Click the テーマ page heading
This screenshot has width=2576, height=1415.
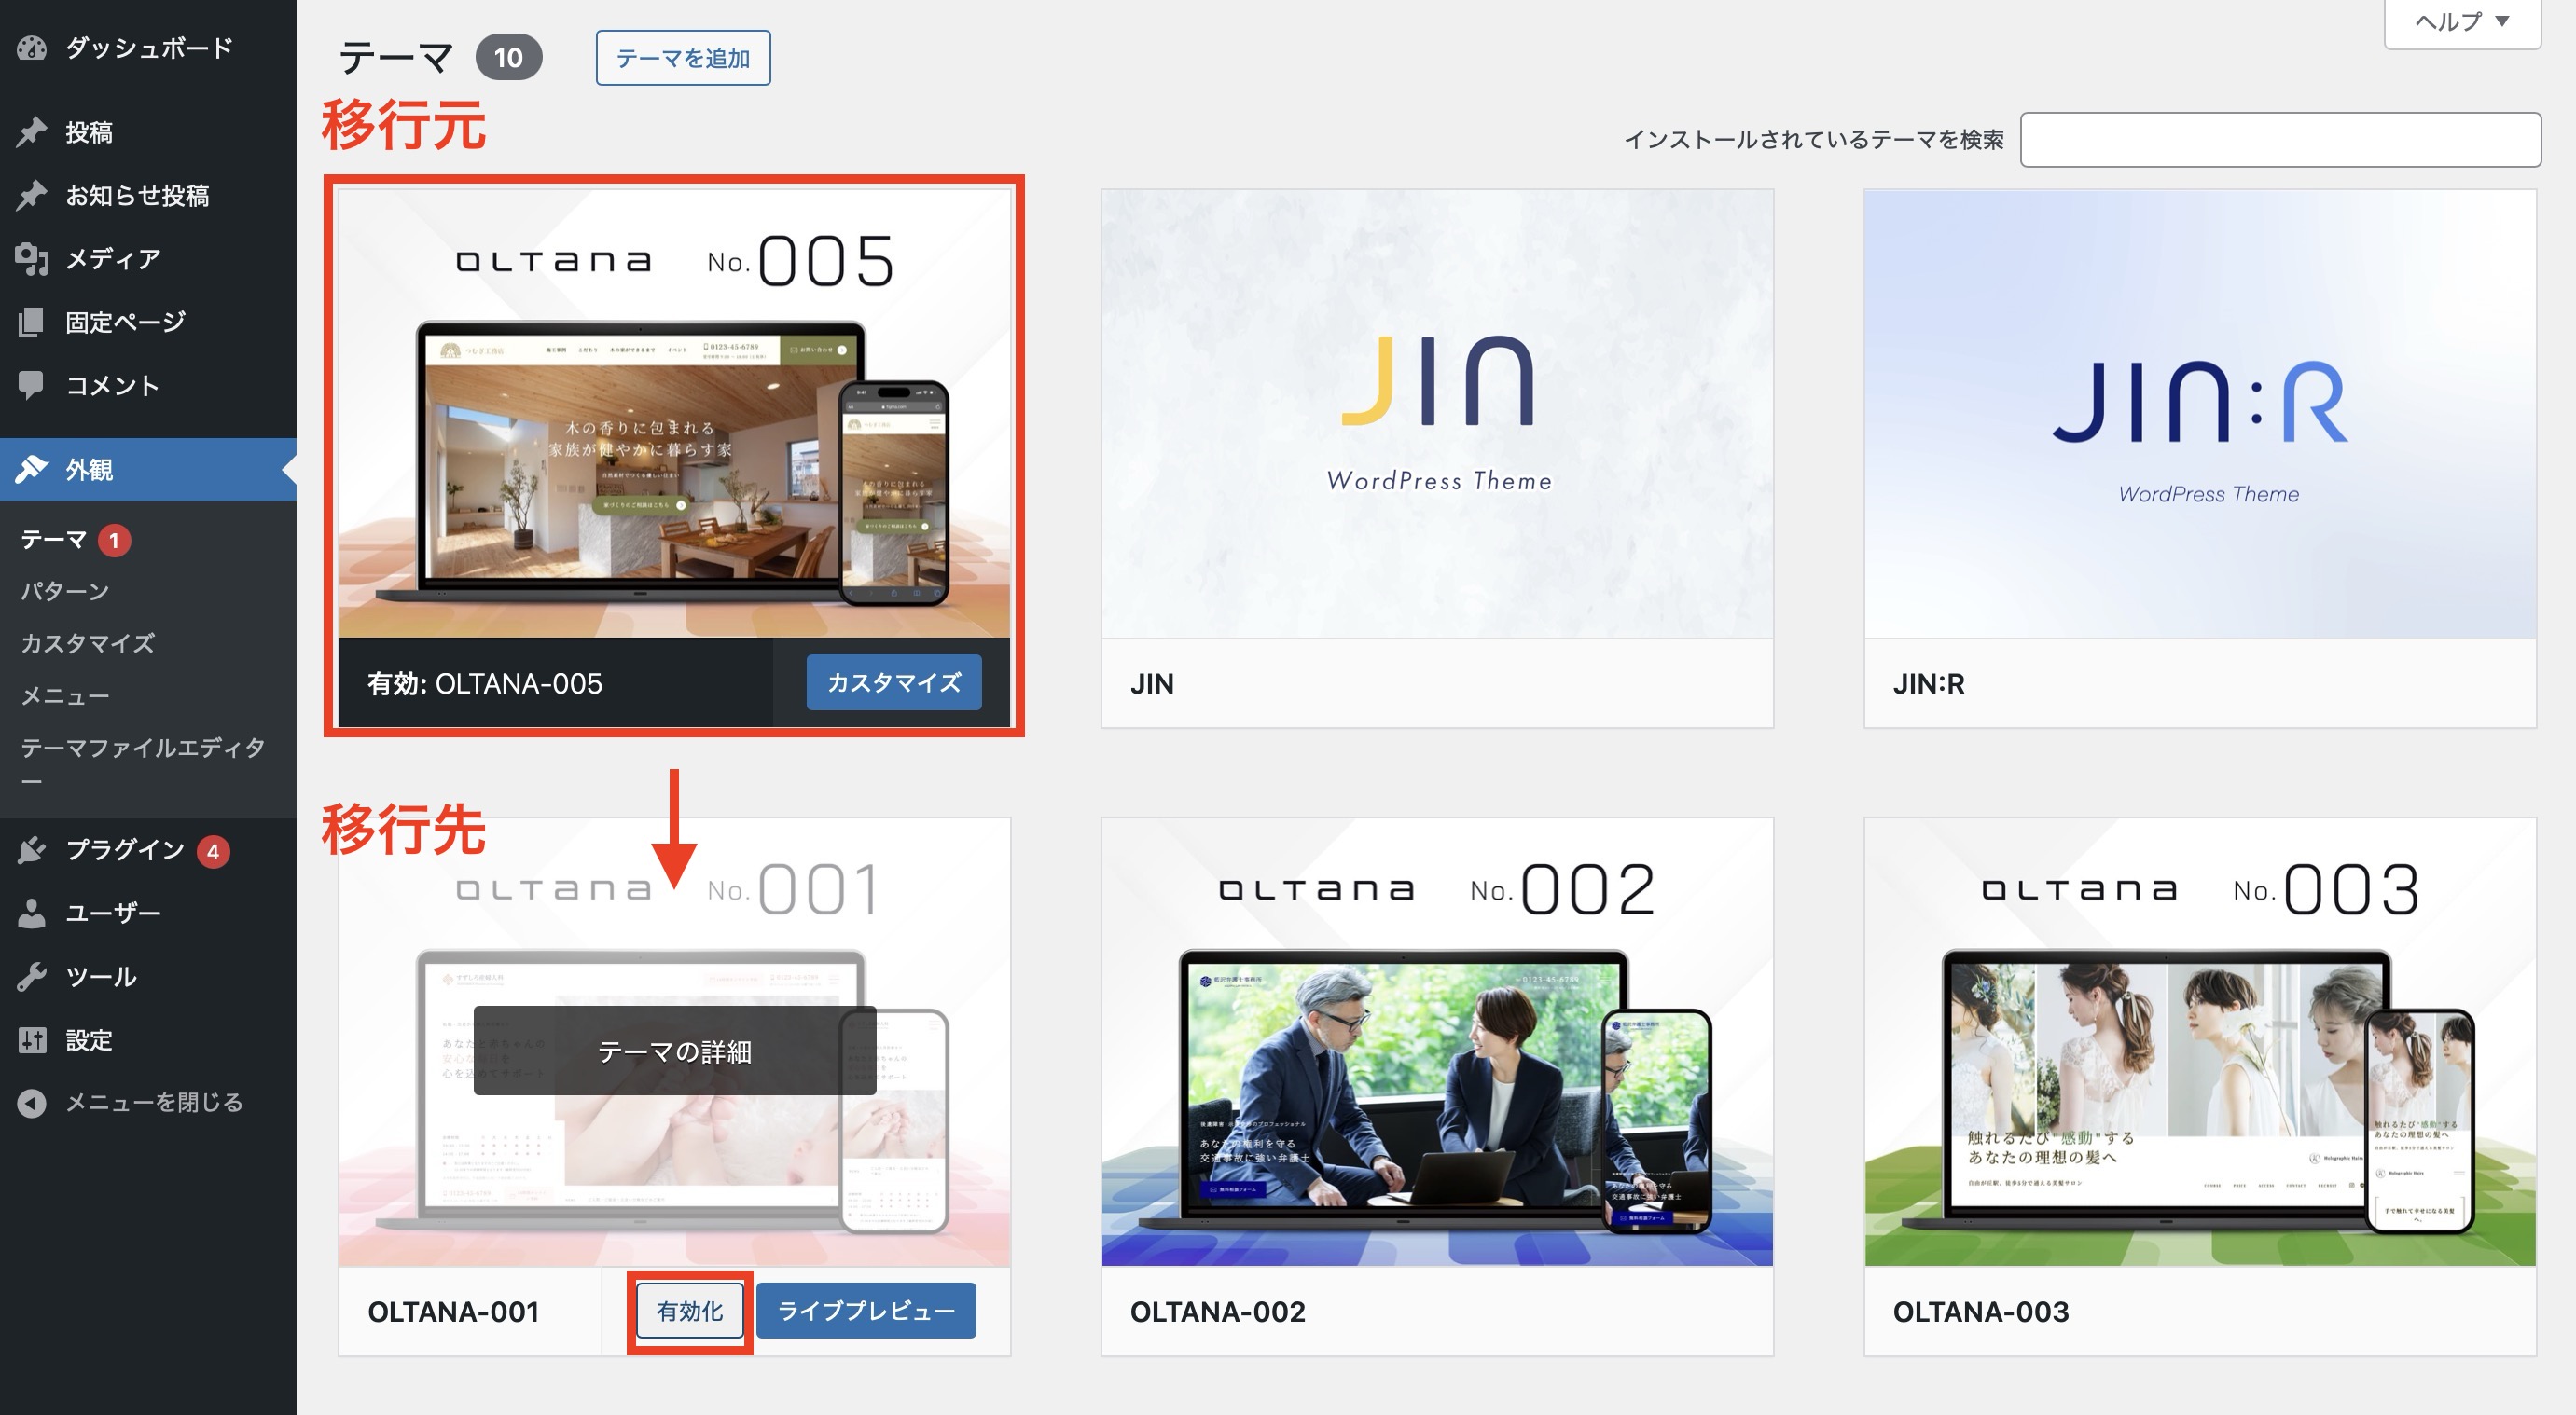[396, 58]
